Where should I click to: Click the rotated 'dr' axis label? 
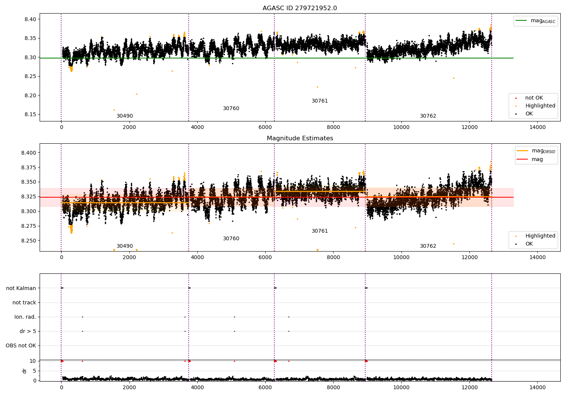tap(25, 371)
